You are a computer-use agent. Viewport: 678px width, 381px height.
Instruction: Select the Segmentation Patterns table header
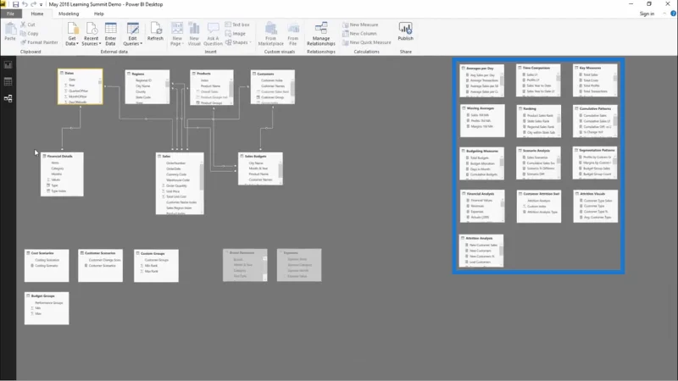[595, 150]
